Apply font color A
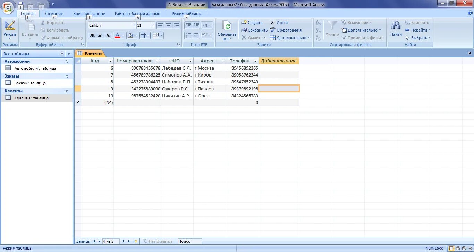 117,35
